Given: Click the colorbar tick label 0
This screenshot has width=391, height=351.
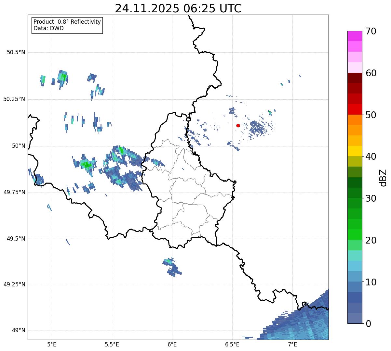Looking at the screenshot, I should click(x=368, y=324).
